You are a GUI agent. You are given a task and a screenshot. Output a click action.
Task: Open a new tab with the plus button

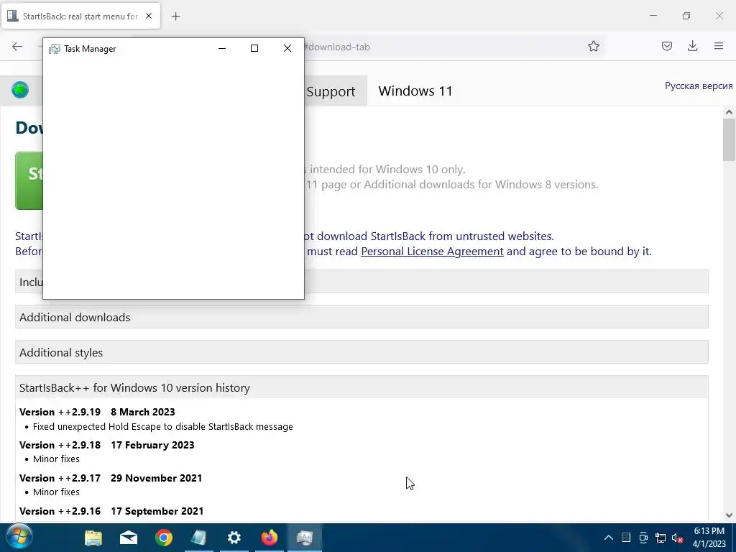click(175, 17)
